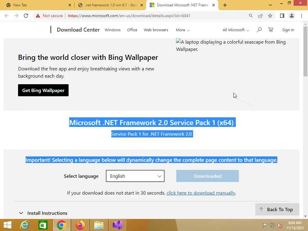The image size is (308, 231).
Task: Open the shopping cart icon
Action: click(x=271, y=30)
